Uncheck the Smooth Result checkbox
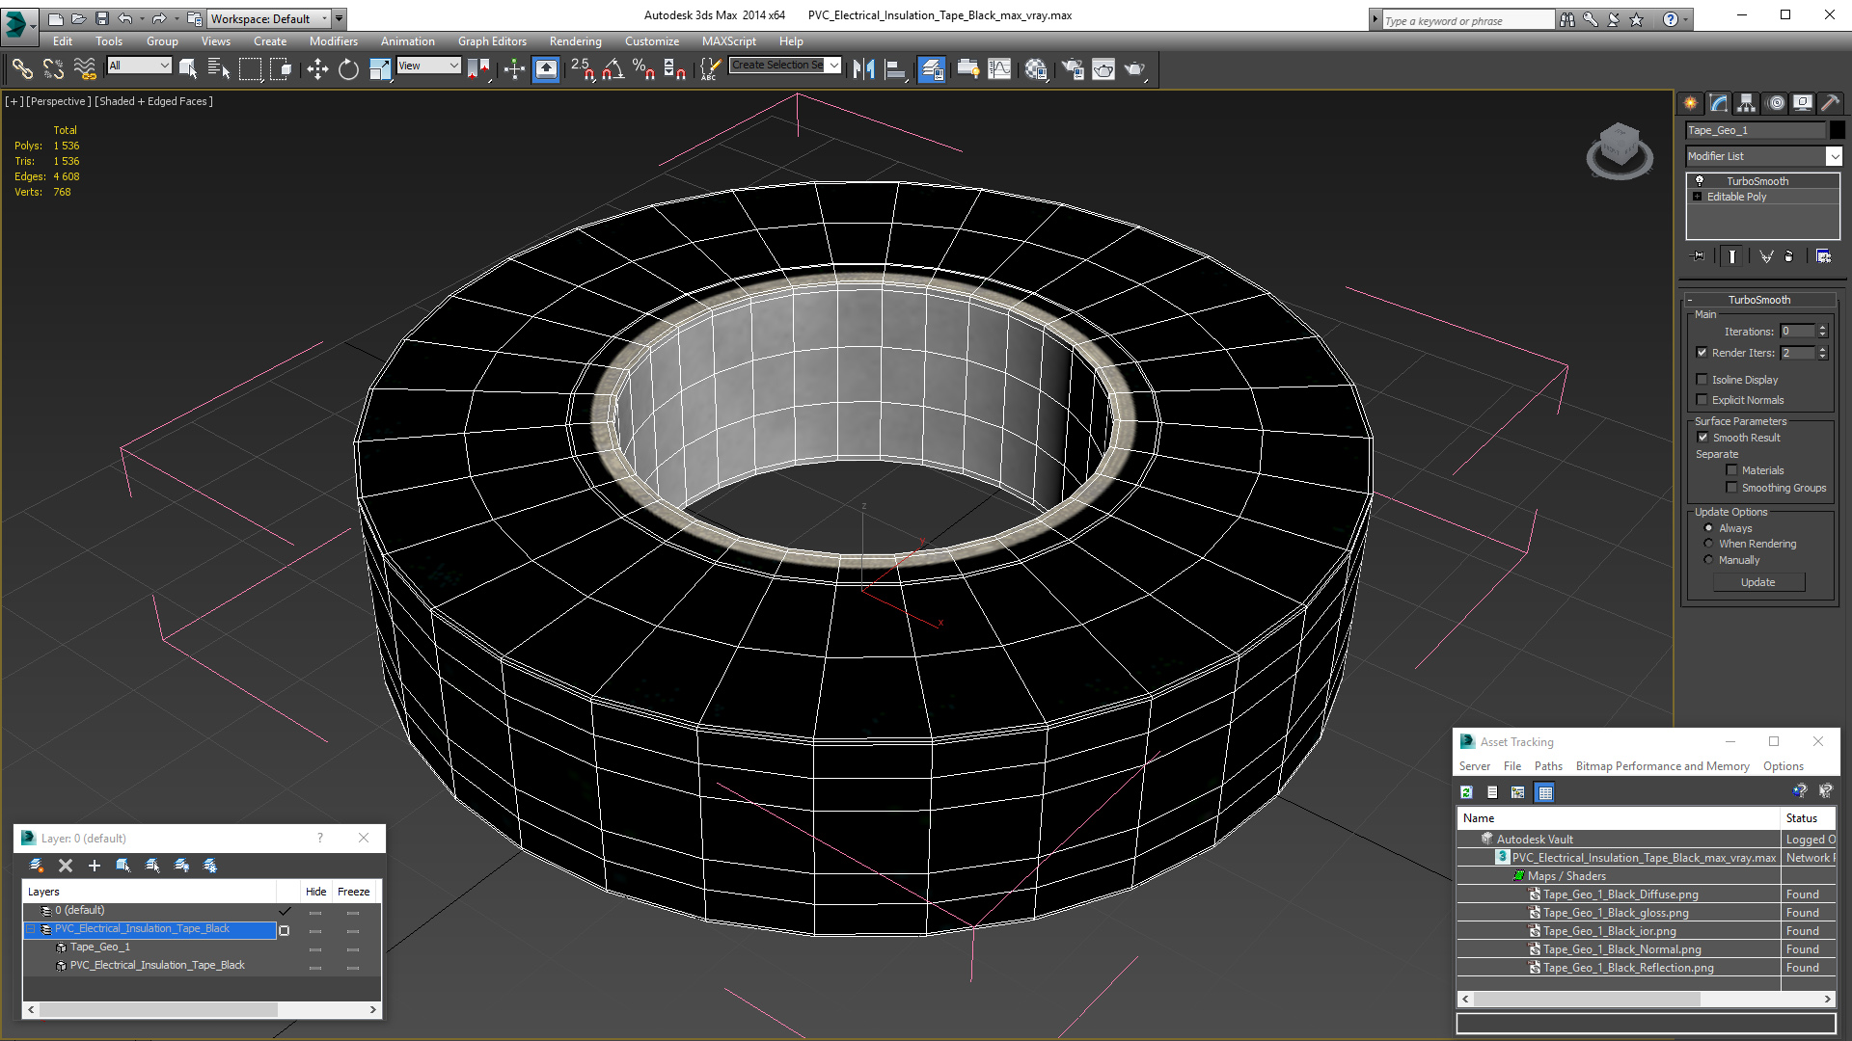 tap(1702, 438)
